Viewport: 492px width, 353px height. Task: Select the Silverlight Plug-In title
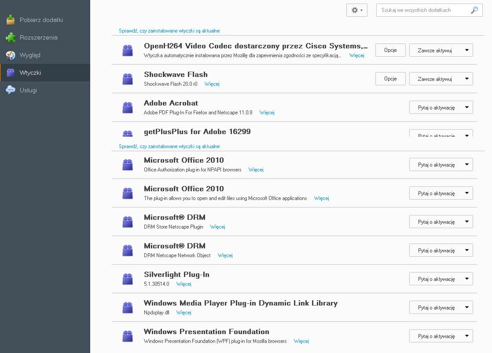(176, 274)
